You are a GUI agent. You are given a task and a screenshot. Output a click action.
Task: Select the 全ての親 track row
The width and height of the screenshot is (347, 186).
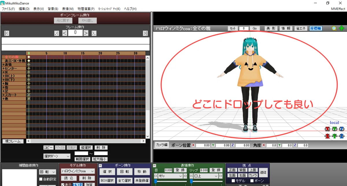point(14,57)
